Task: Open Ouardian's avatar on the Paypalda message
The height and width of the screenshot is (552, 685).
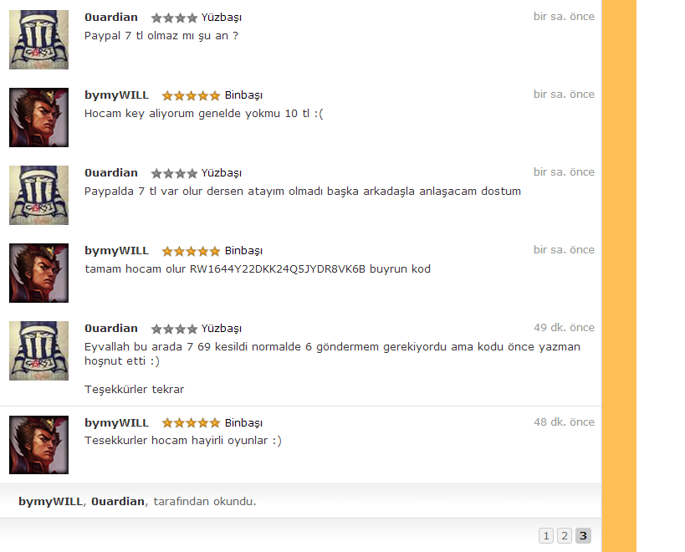Action: click(x=38, y=195)
